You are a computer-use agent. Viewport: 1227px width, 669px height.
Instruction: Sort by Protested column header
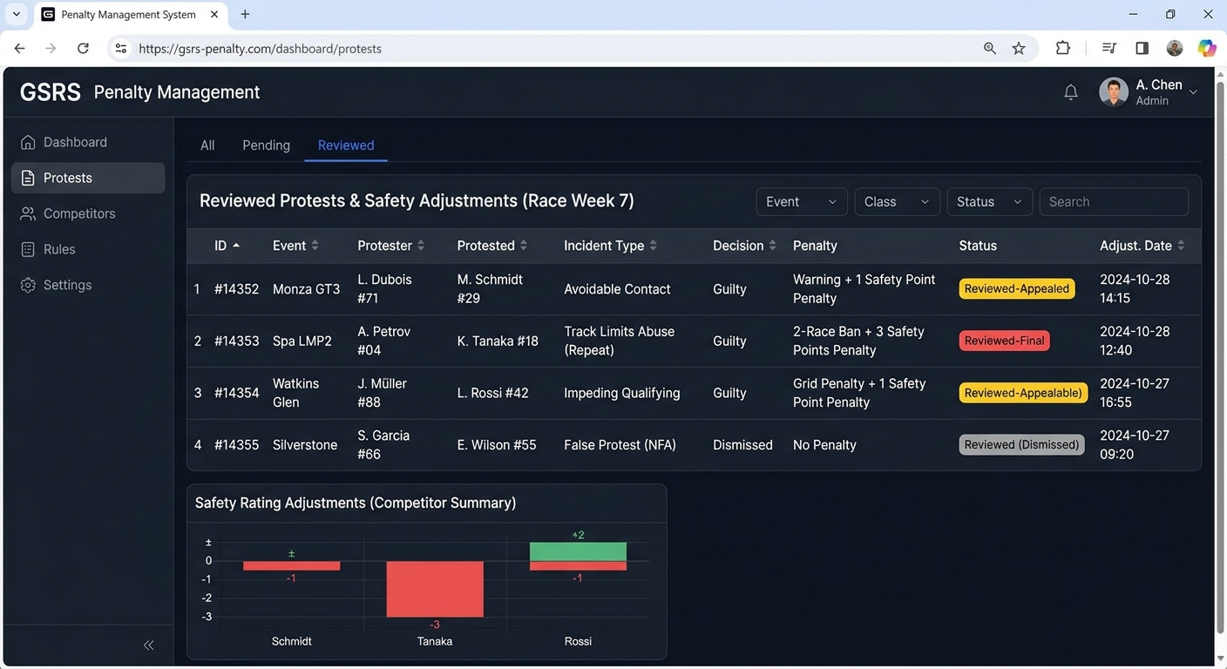tap(492, 246)
